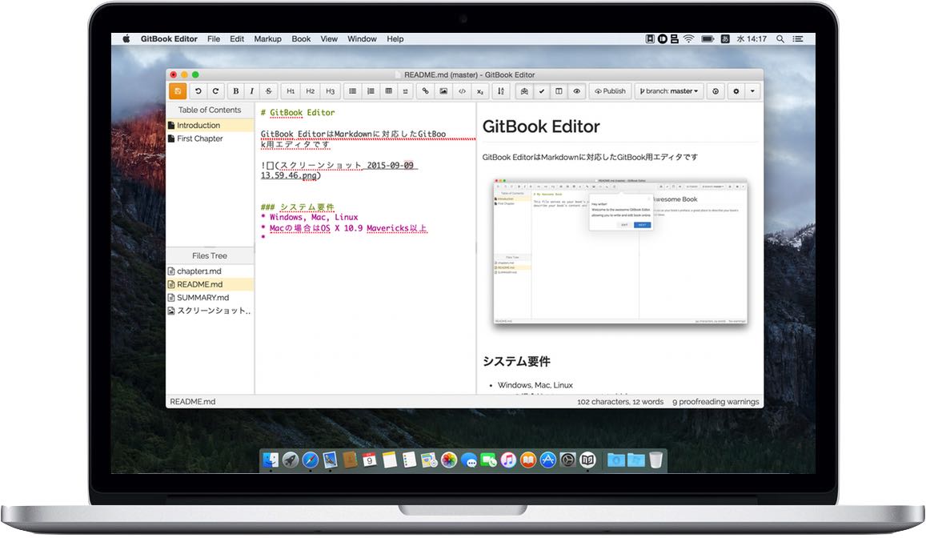926x542 pixels.
Task: Open Finder from the Dock
Action: 271,460
